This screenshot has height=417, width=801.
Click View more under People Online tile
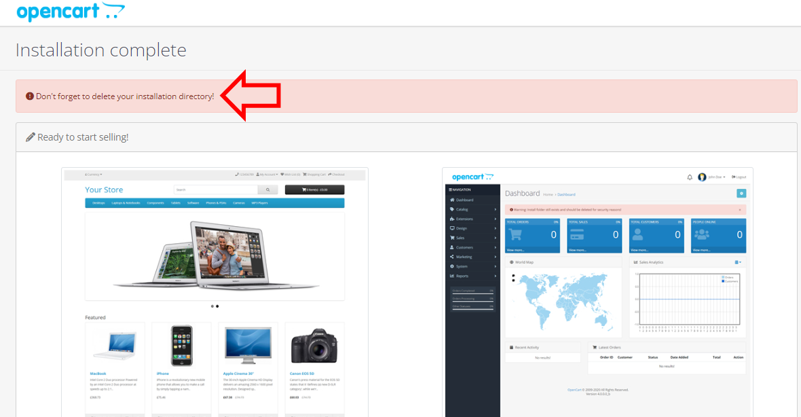pyautogui.click(x=701, y=251)
